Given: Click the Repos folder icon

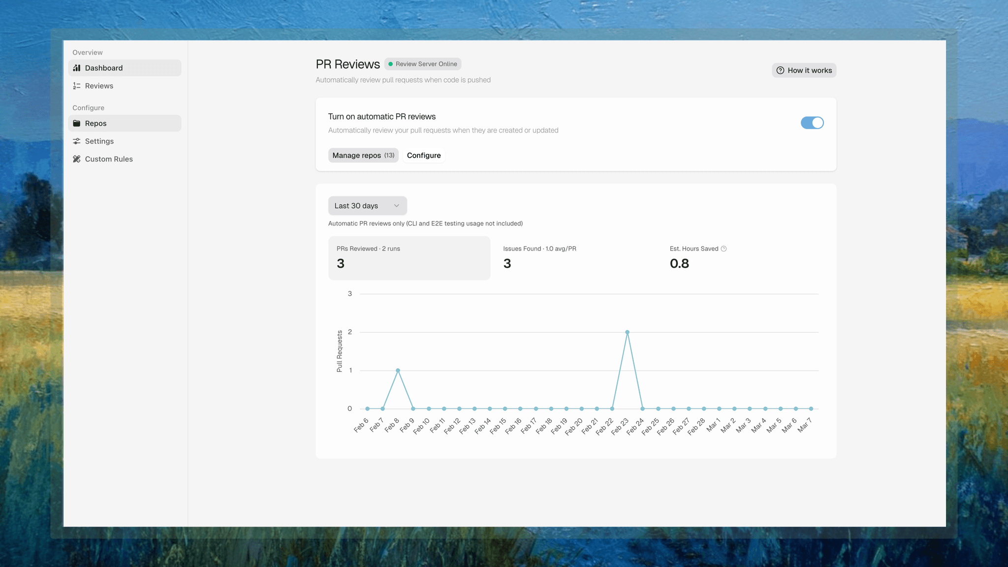Looking at the screenshot, I should click(77, 123).
